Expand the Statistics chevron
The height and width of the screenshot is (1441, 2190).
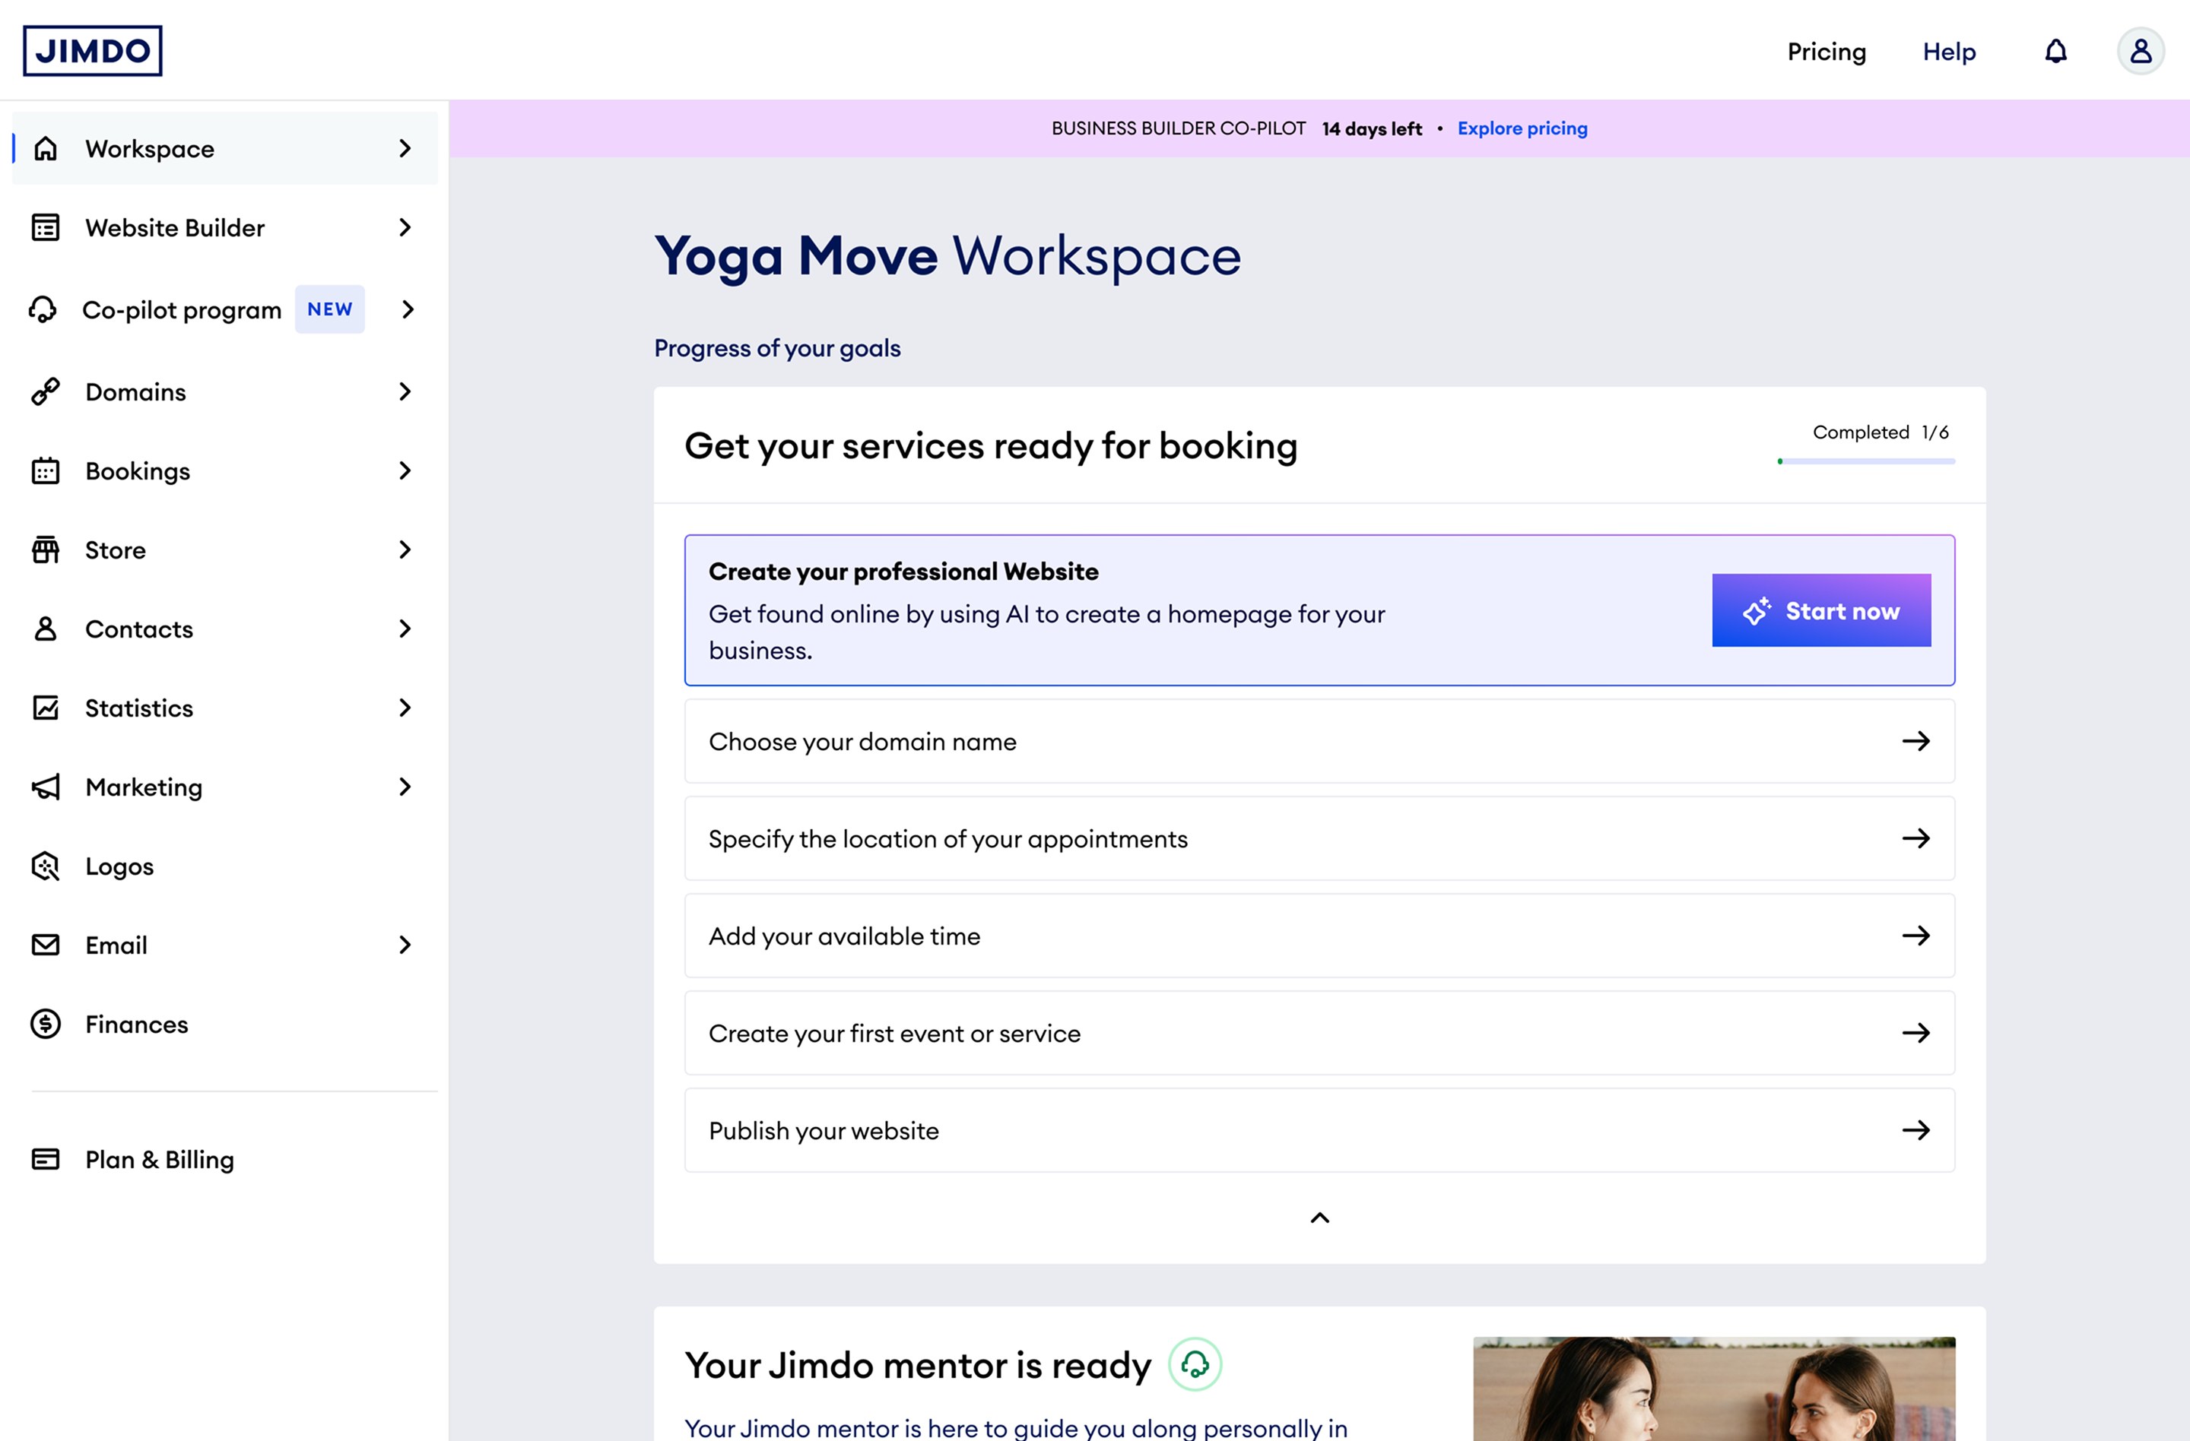pyautogui.click(x=405, y=707)
